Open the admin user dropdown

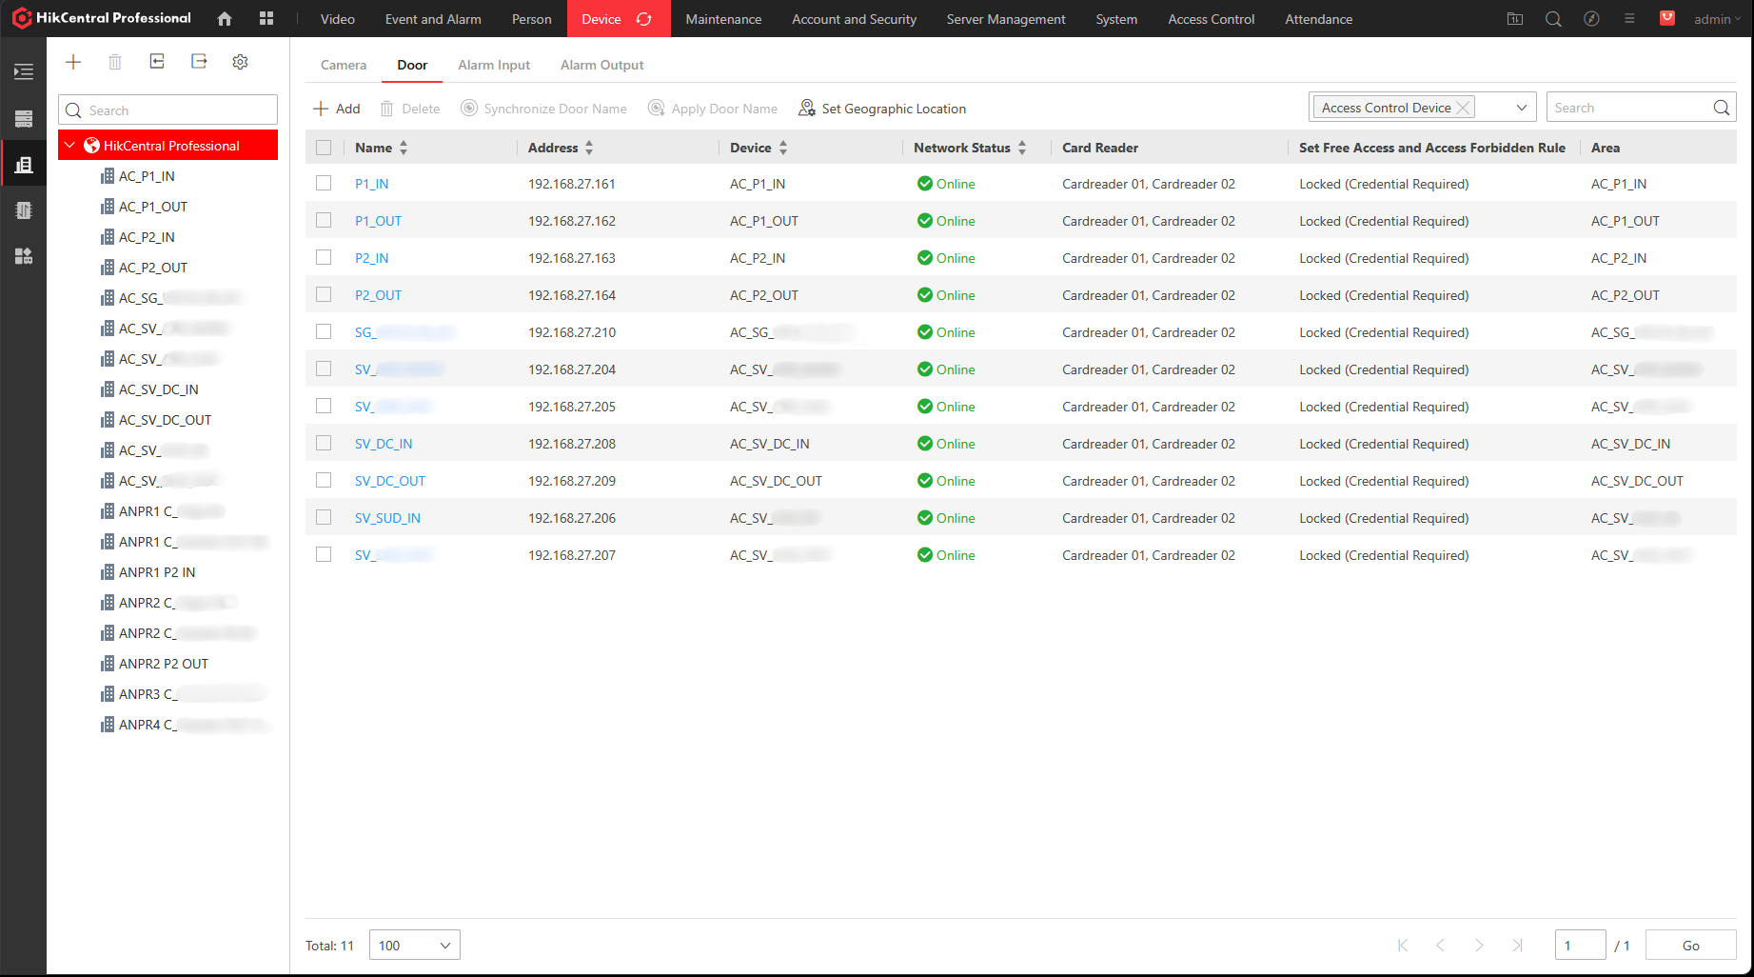(1717, 19)
